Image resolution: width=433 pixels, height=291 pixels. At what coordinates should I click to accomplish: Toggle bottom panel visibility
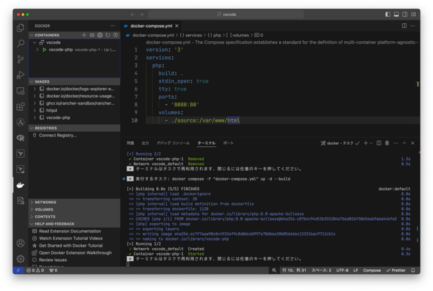396,15
